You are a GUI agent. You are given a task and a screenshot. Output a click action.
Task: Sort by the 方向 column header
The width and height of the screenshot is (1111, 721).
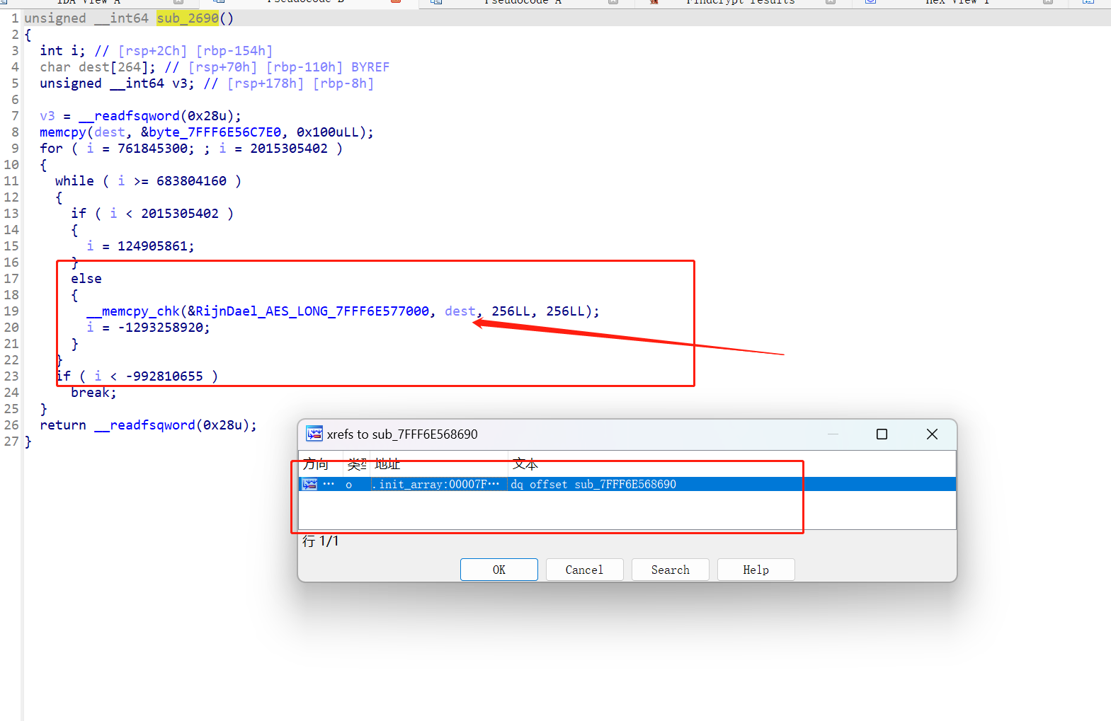click(316, 464)
